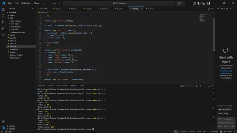Click UTF-8 encoding in status bar
237x133 pixels.
point(199,132)
